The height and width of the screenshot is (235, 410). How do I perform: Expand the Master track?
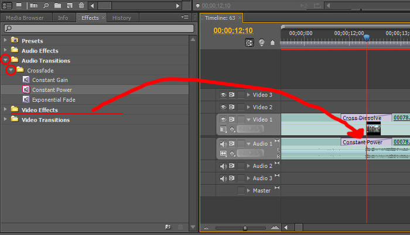[248, 191]
